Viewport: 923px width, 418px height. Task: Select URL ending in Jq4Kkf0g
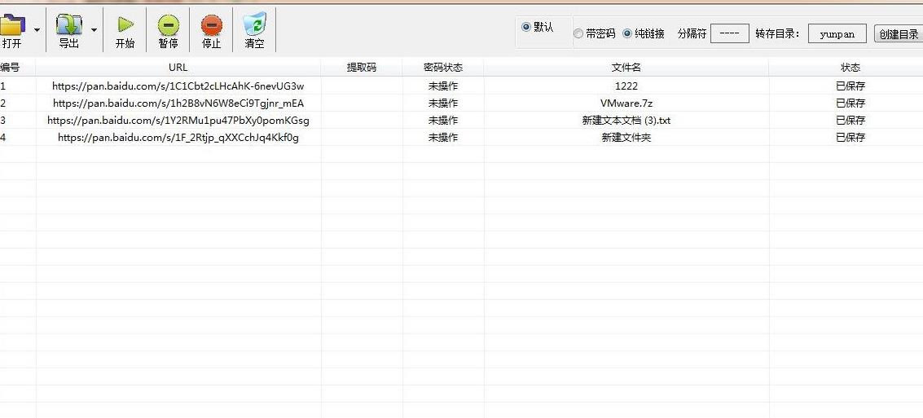[x=178, y=137]
